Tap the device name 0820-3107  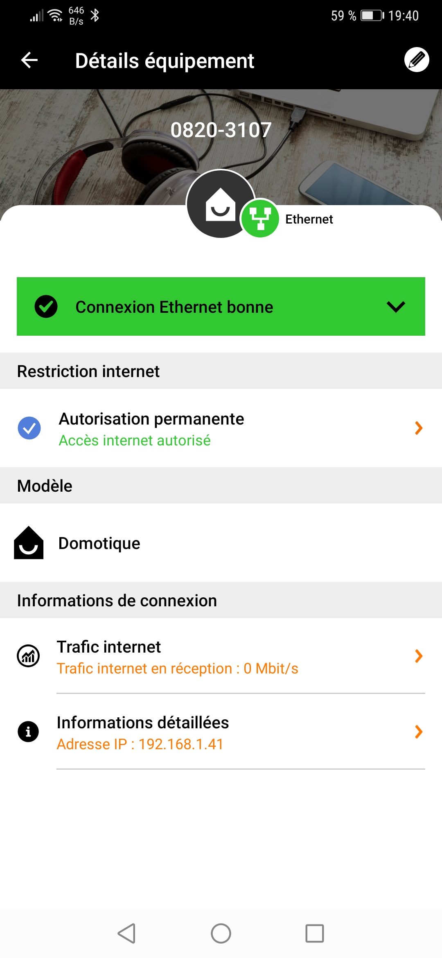(221, 130)
